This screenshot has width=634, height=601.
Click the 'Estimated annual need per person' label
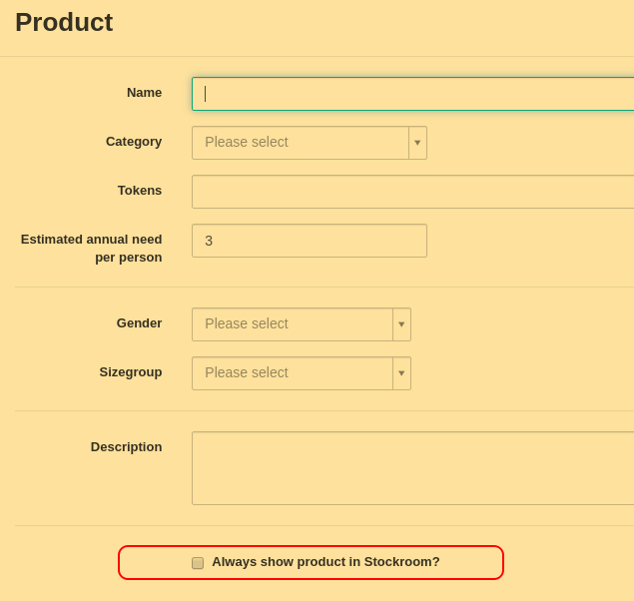point(92,249)
